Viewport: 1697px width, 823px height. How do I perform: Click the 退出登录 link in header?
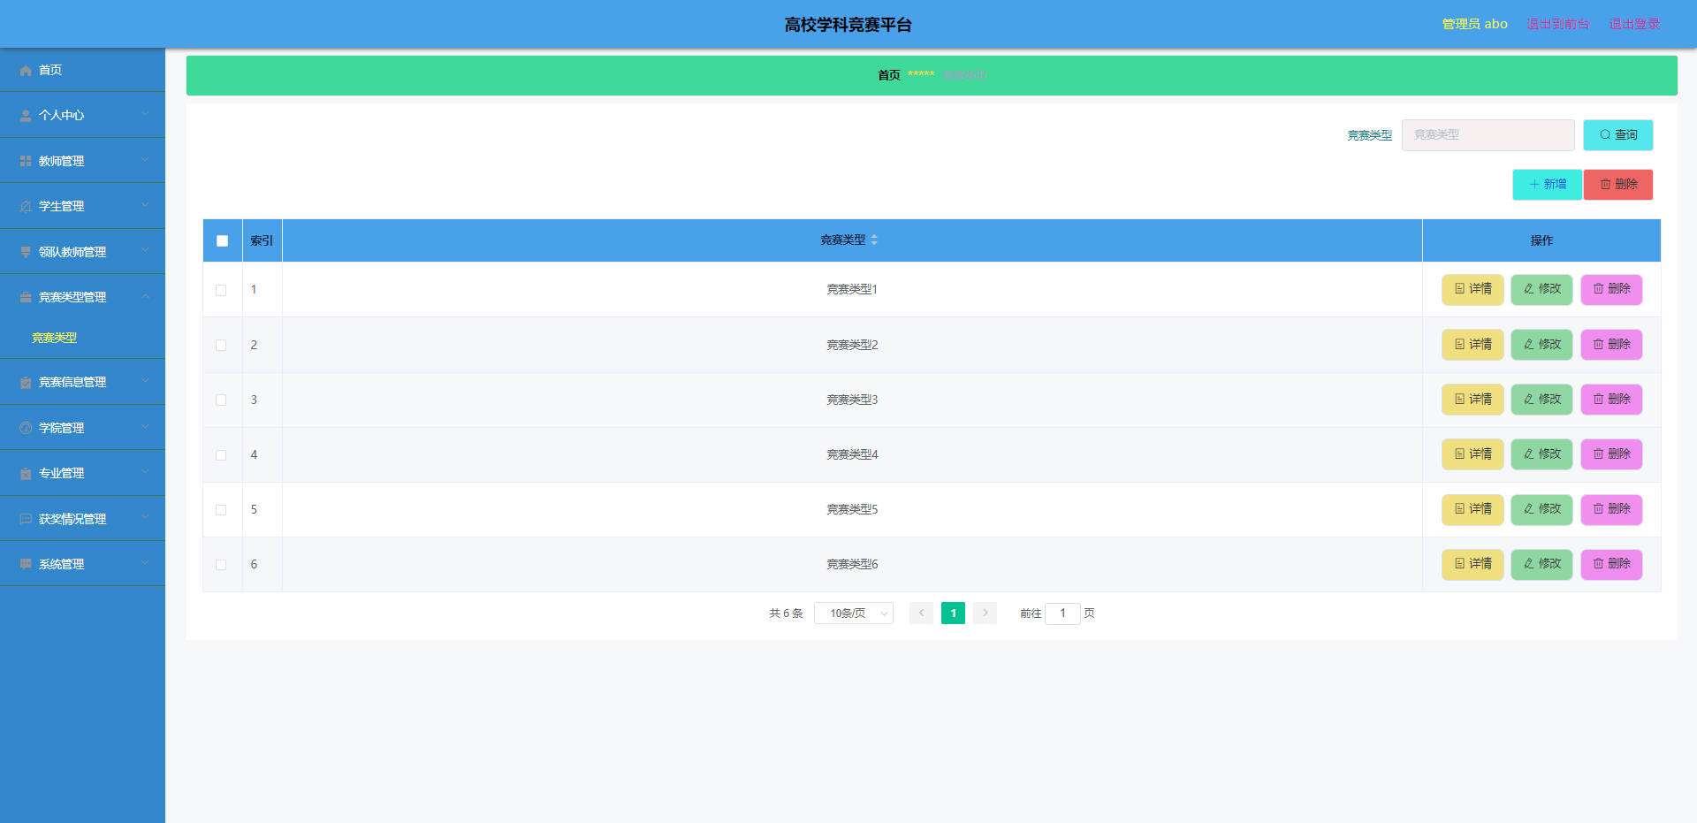click(1634, 24)
